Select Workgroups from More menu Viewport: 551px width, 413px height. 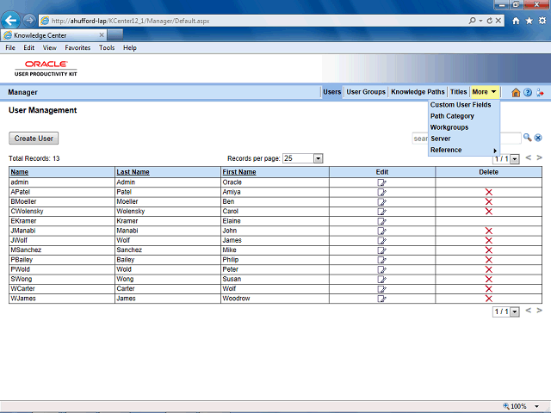pyautogui.click(x=464, y=127)
